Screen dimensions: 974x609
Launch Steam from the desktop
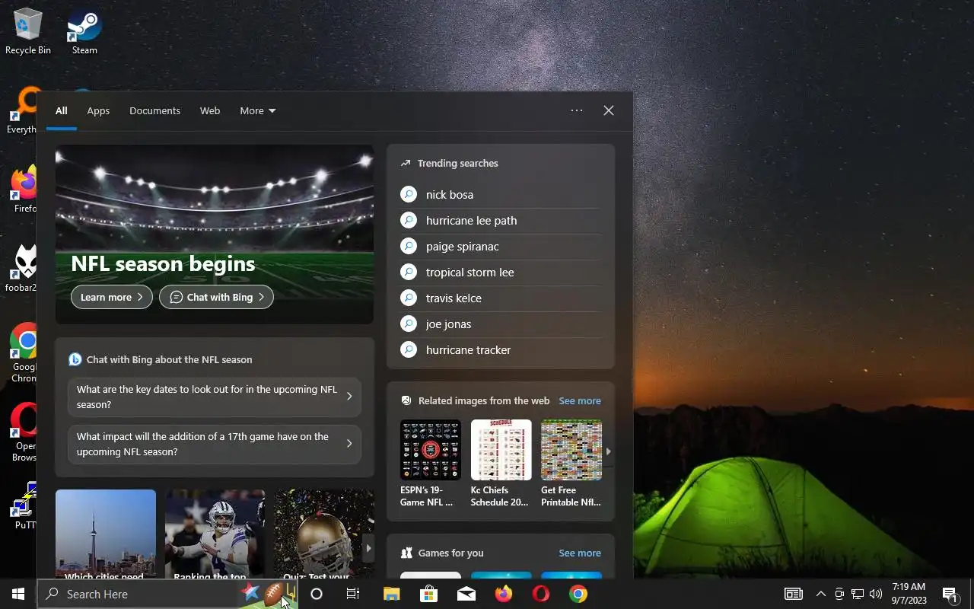[x=84, y=30]
